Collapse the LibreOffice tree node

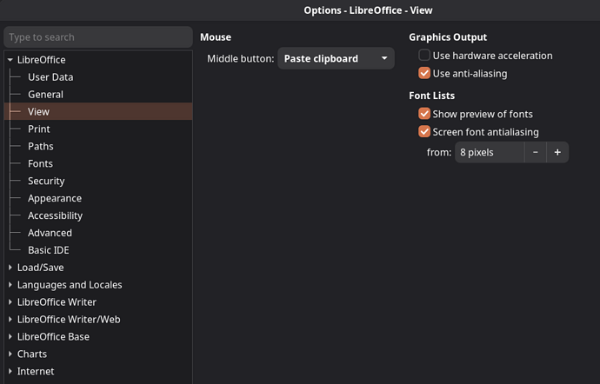pyautogui.click(x=10, y=60)
